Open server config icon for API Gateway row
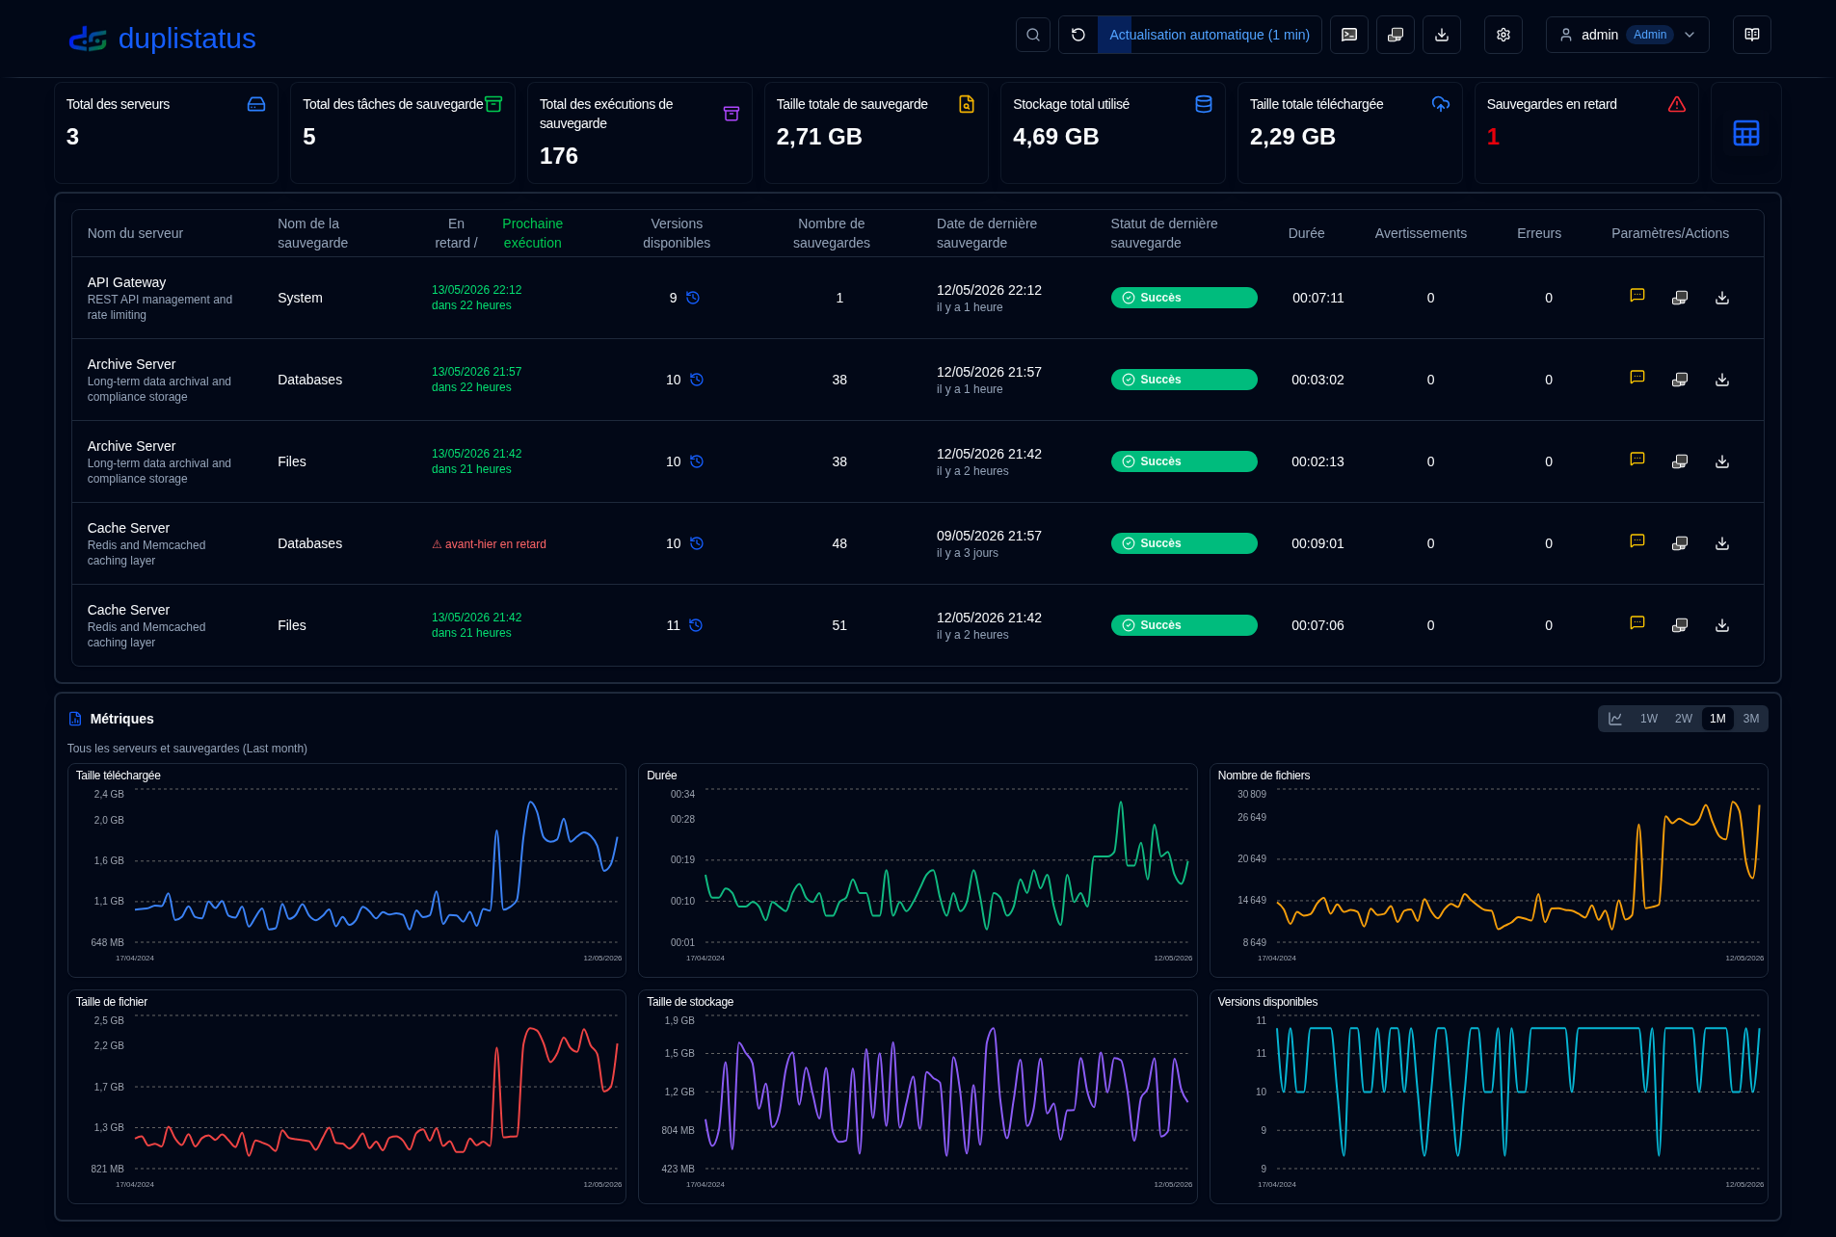 pyautogui.click(x=1680, y=298)
